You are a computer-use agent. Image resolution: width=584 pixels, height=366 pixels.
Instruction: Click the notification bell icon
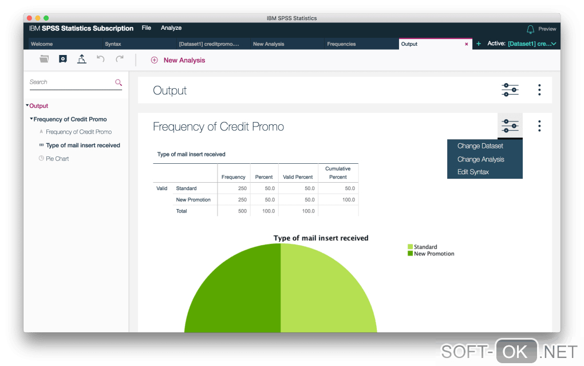coord(530,29)
